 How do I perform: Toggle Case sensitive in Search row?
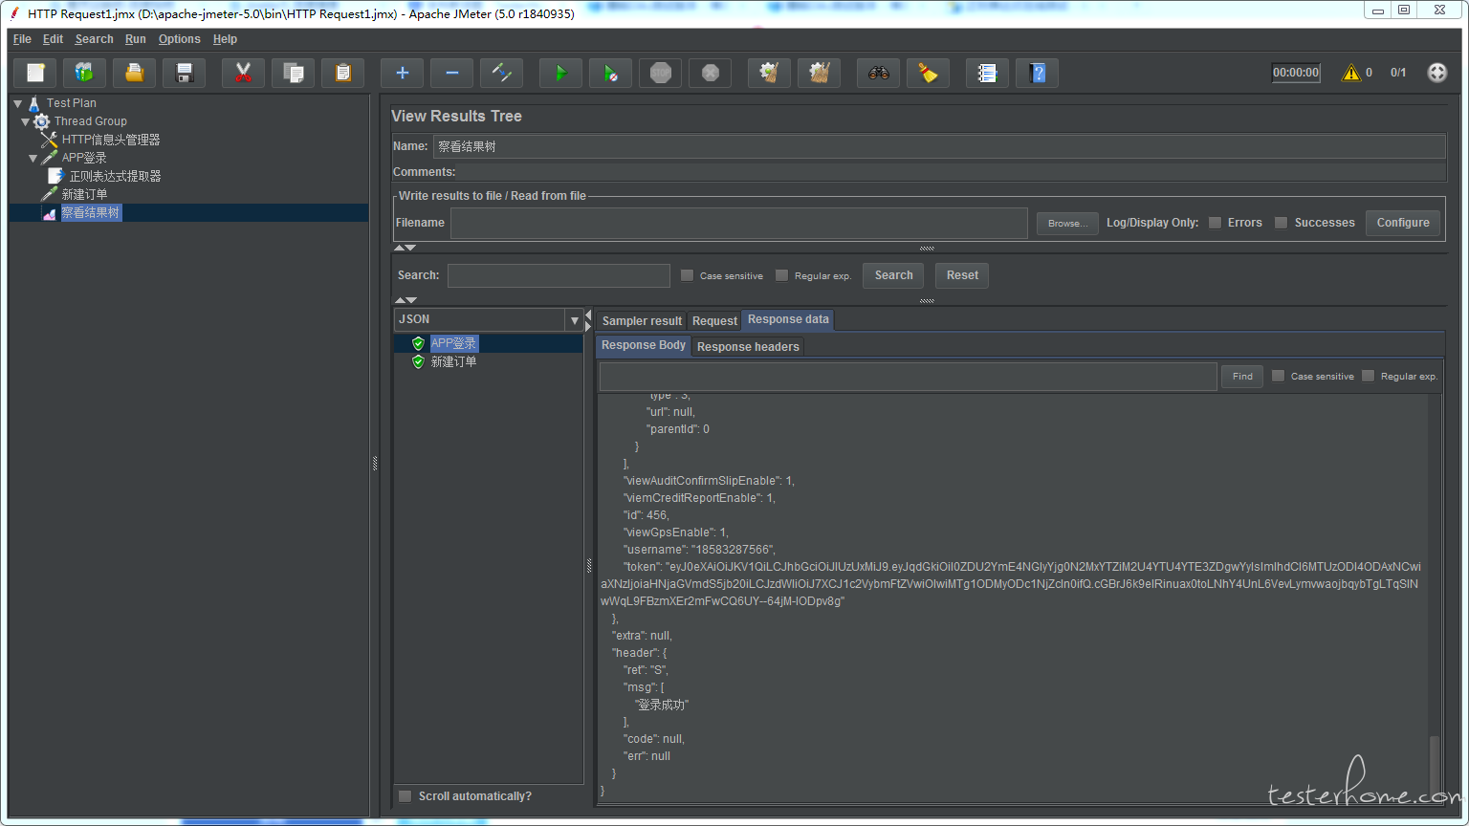click(x=687, y=275)
